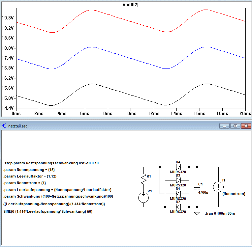Screen dimensions: 252x247
Task: Select the D4 diode symbol
Action: tap(178, 167)
